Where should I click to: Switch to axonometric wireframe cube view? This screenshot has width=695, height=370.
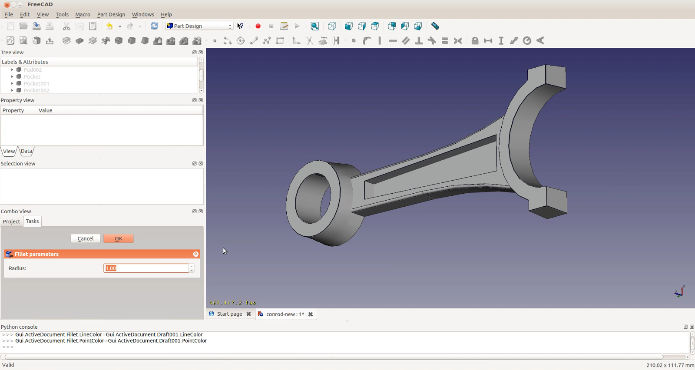[x=332, y=26]
